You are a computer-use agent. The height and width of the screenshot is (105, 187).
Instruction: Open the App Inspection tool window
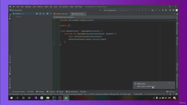[x=72, y=92]
